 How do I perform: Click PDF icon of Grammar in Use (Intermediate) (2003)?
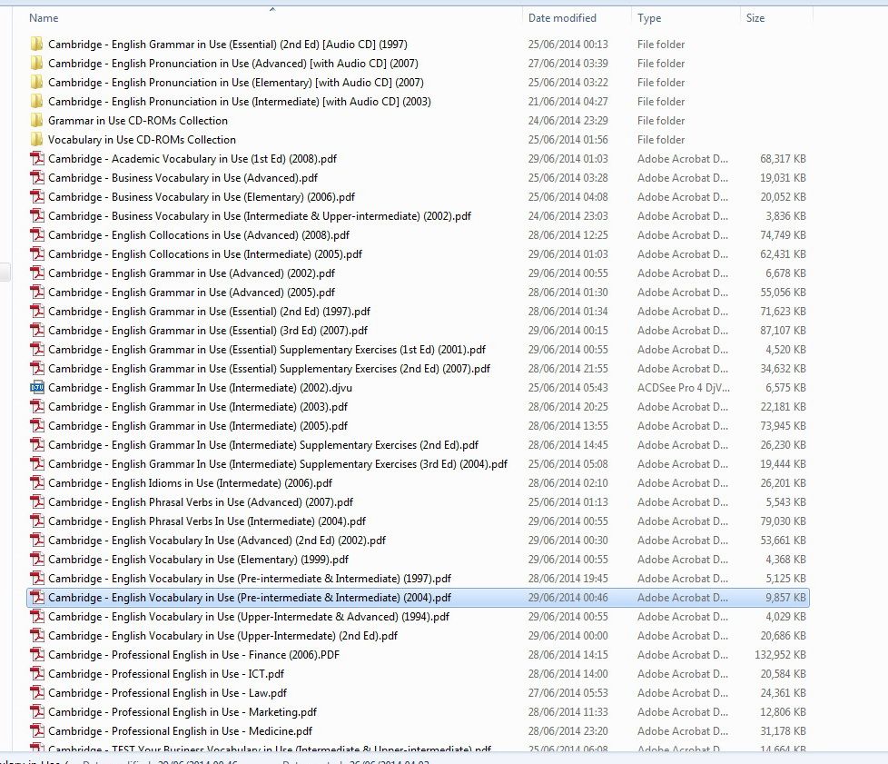tap(37, 407)
